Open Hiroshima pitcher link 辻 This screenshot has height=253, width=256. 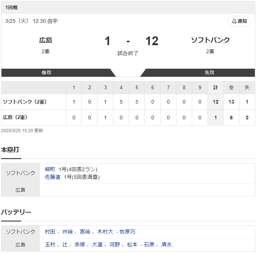tap(65, 244)
